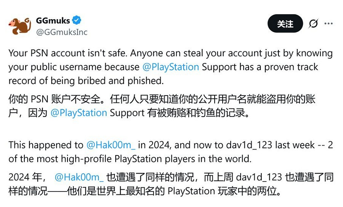
Task: Open the three-dot more options menu
Action: click(328, 24)
